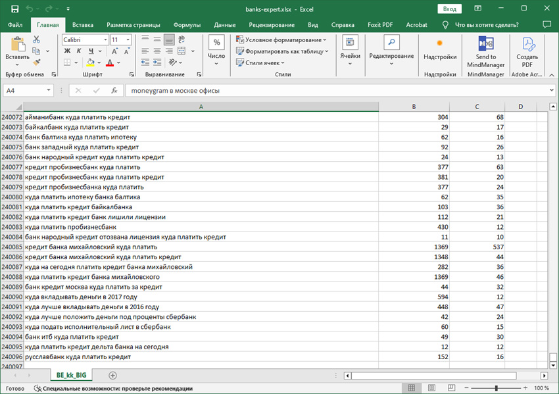Screen dimensions: 559x394
Task: Switch to Page Break preview icon
Action: click(451, 388)
